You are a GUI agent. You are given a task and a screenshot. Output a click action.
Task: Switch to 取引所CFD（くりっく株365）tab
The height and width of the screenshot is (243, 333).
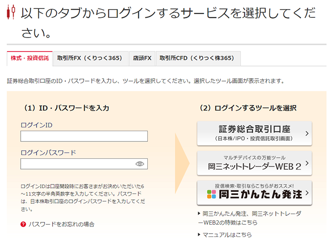click(198, 59)
